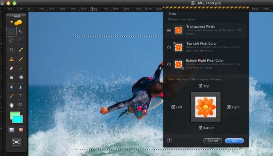273x156 pixels.
Task: Uncheck the Top trim checkbox
Action: 200,86
